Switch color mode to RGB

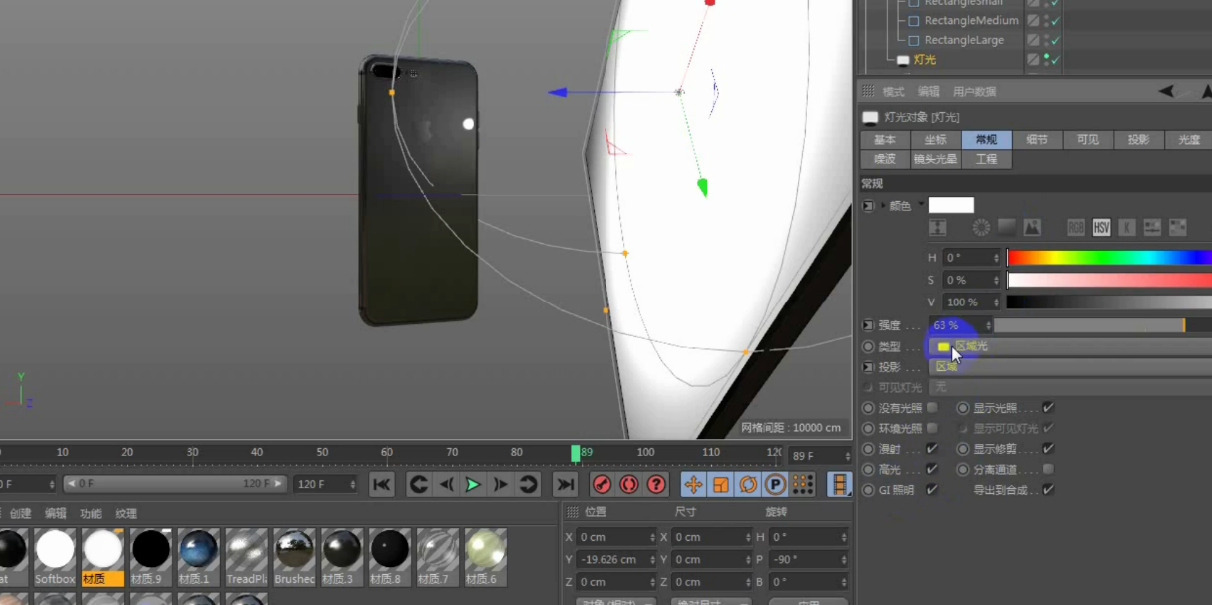[x=1076, y=228]
